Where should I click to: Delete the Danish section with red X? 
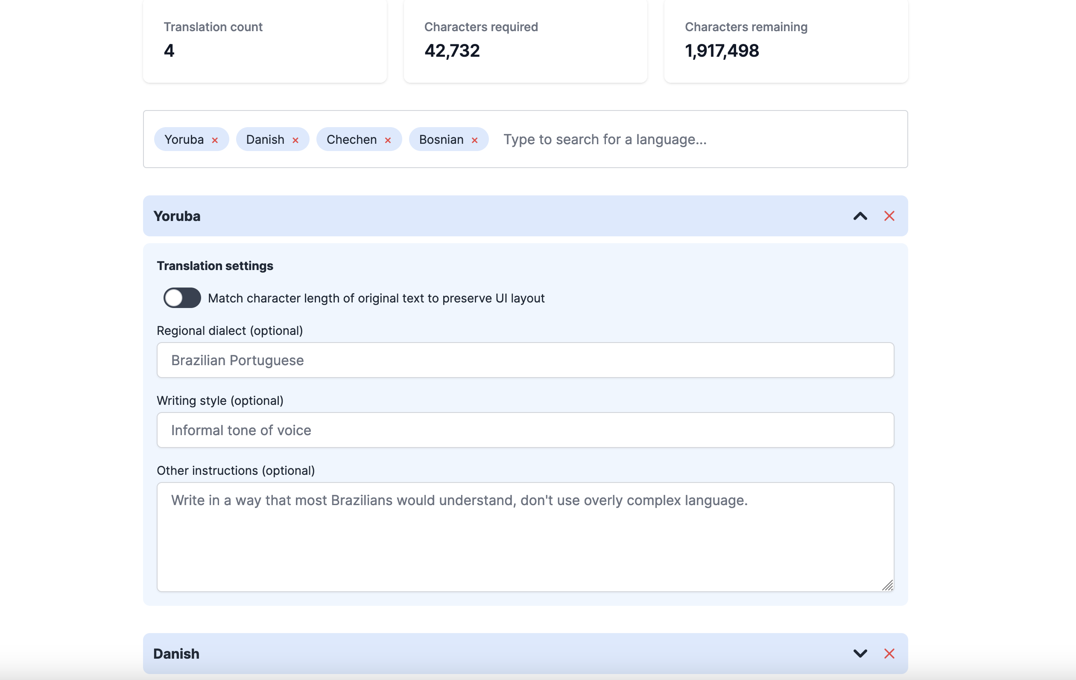pos(889,654)
